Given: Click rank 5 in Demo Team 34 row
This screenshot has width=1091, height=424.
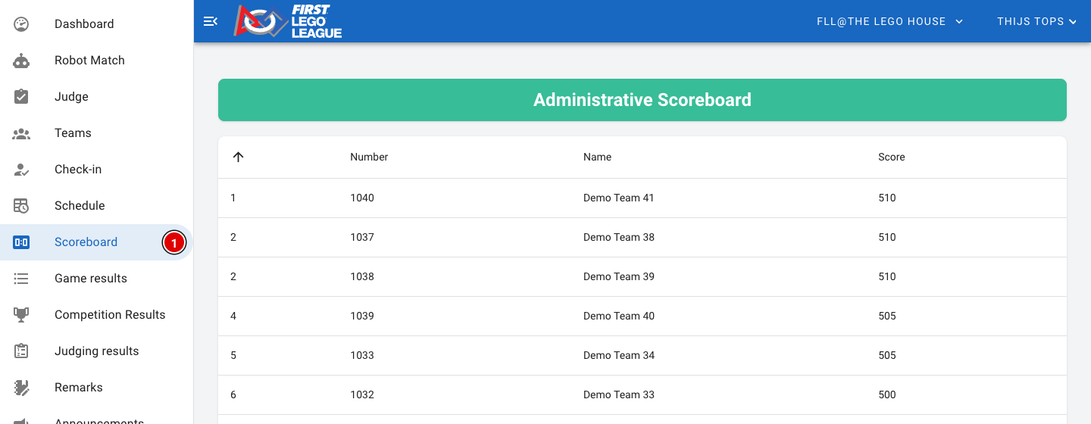Looking at the screenshot, I should pos(233,355).
